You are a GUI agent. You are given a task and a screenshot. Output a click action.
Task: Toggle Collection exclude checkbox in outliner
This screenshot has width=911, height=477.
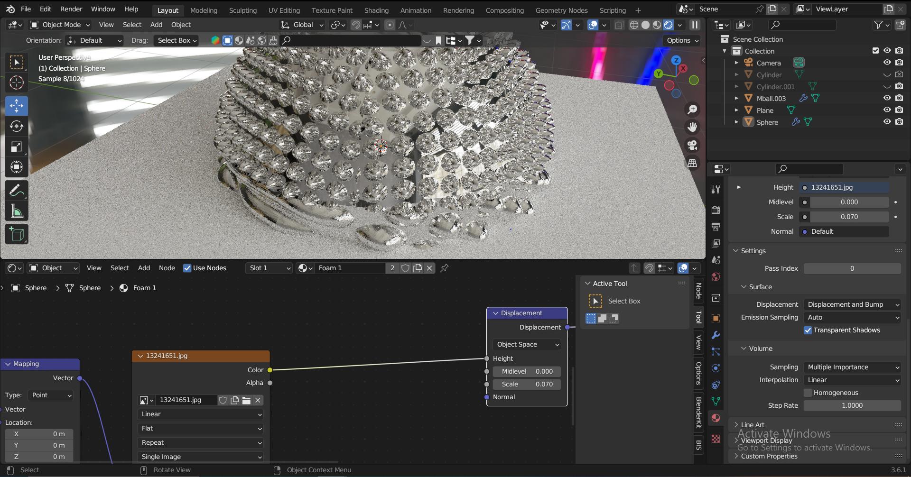pyautogui.click(x=875, y=51)
